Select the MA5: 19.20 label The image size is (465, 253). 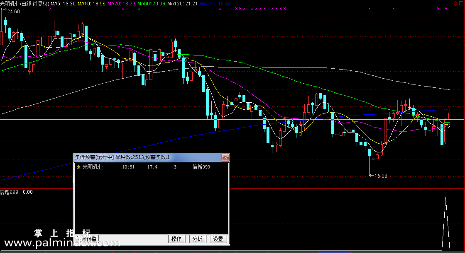coord(63,4)
